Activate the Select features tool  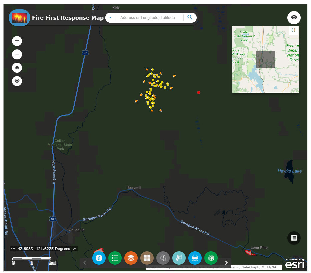[x=179, y=258]
